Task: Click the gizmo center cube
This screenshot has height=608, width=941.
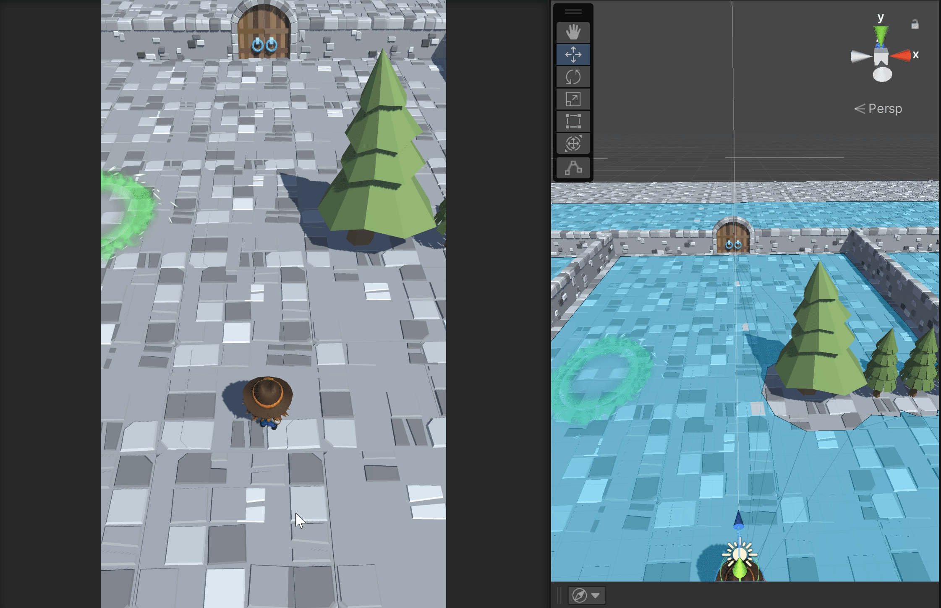Action: click(881, 57)
